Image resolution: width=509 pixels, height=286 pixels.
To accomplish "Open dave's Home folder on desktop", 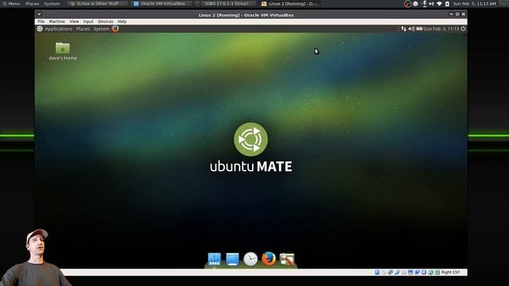I will (x=63, y=51).
